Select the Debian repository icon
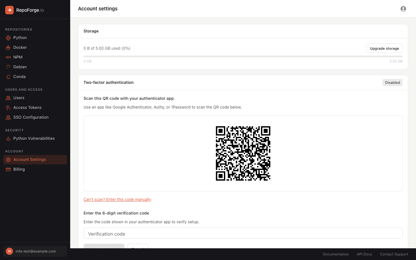The width and height of the screenshot is (416, 260). point(8,67)
